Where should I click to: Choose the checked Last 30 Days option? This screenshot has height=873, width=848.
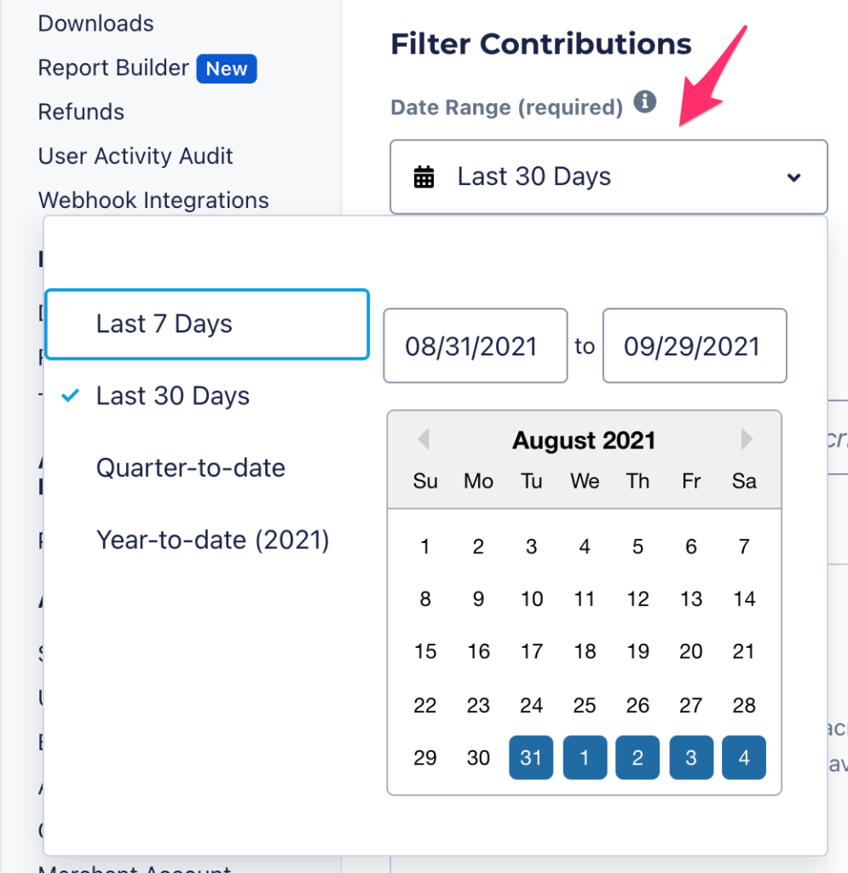point(173,396)
